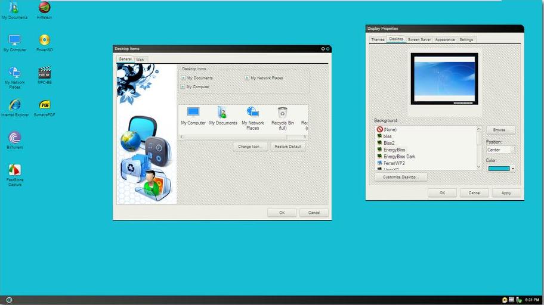Click the Safely Remove Hardware tray icon
Viewport: 544px width, 305px height.
519,300
